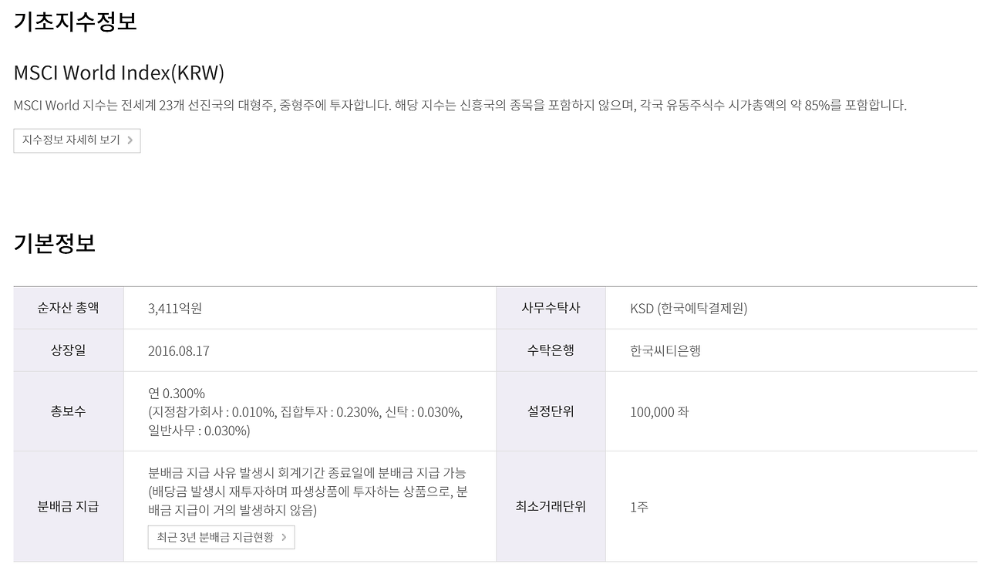
Task: Select the 순자산 총액 label cell
Action: [69, 308]
